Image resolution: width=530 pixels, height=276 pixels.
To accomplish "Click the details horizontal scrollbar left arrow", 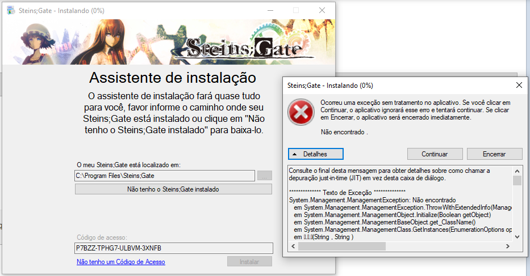I will pos(293,247).
